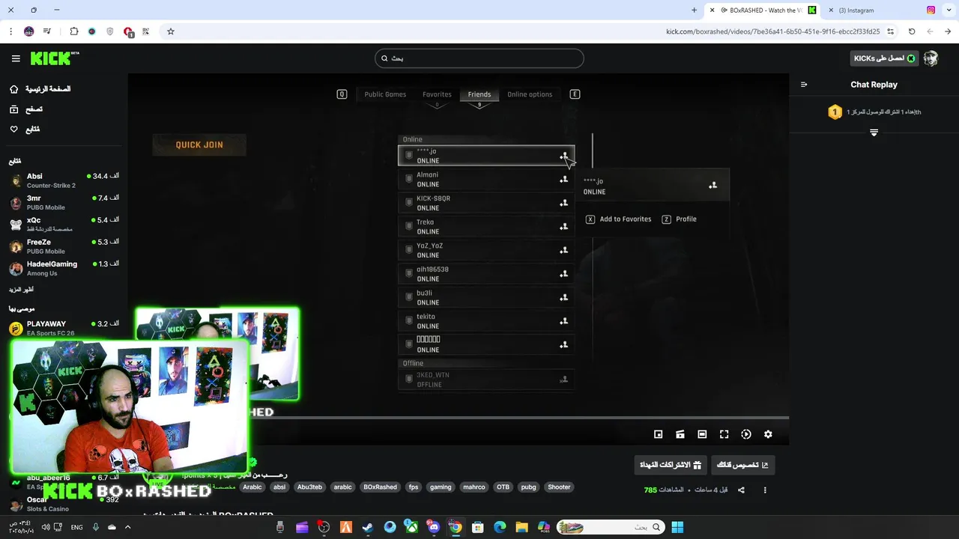Viewport: 959px width, 539px height.
Task: Open the video more options menu
Action: pyautogui.click(x=765, y=490)
